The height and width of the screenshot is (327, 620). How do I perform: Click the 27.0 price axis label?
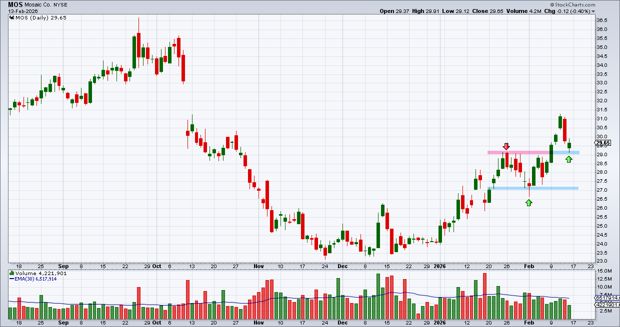(x=601, y=190)
